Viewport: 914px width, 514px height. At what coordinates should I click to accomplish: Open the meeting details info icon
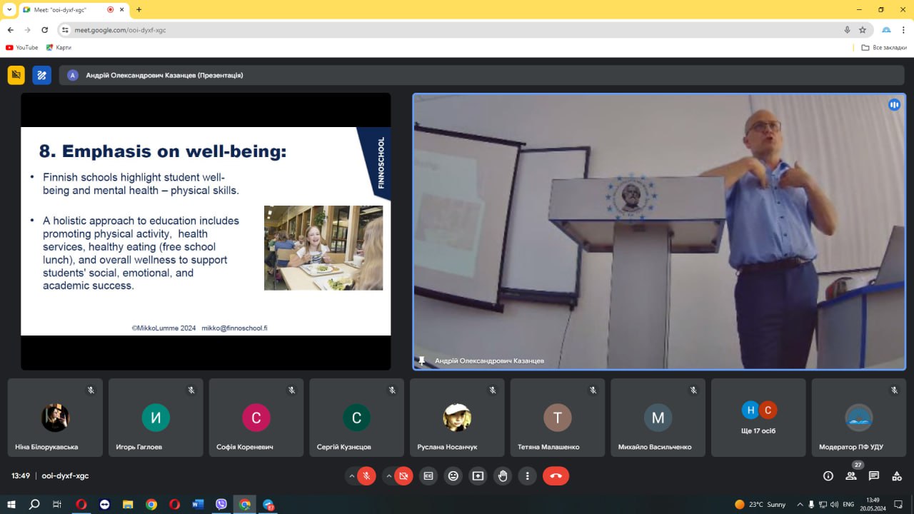click(x=828, y=475)
